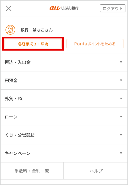
Task: Select the ローン menu label
Action: click(11, 117)
